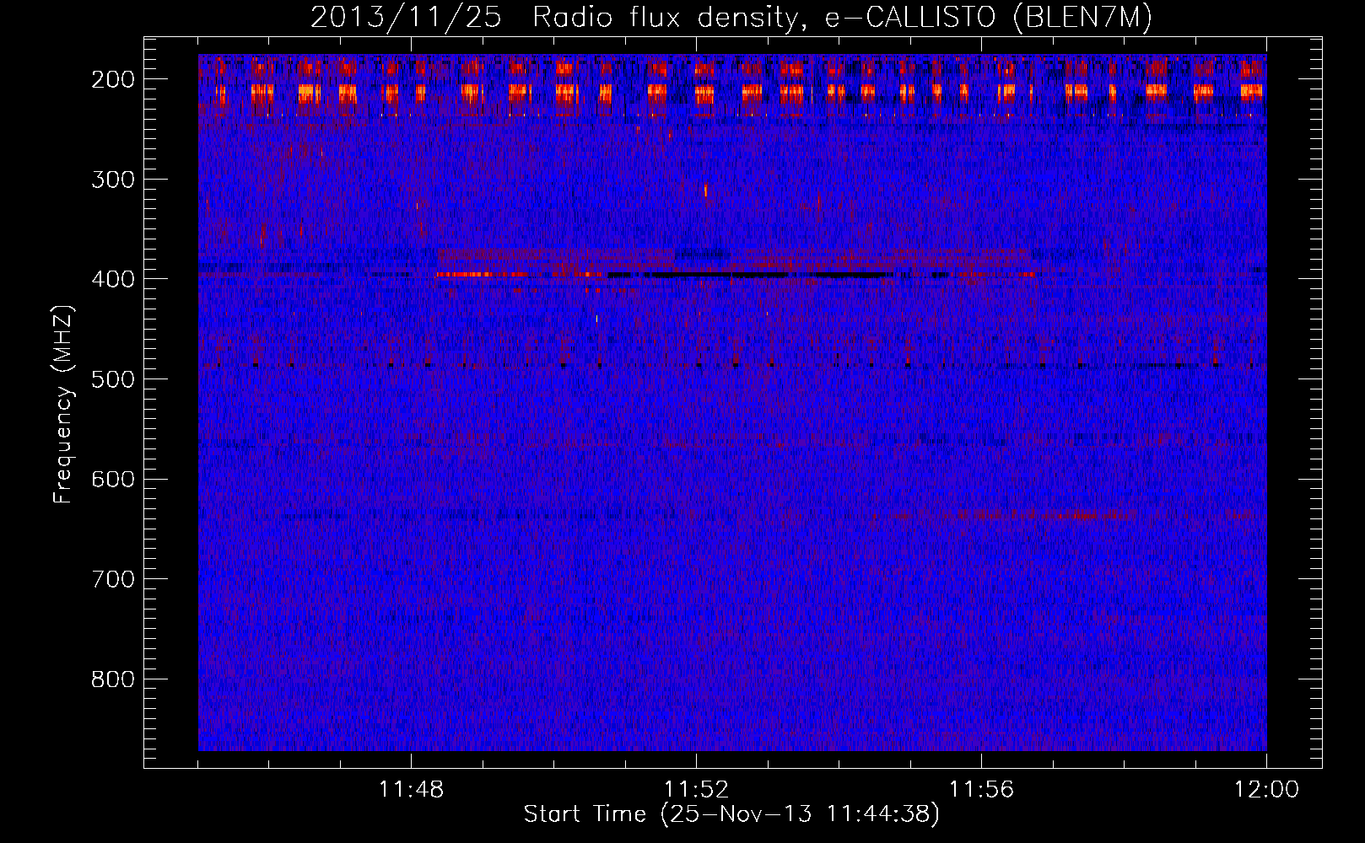1365x843 pixels.
Task: Click the 500 frequency tick label
Action: click(113, 379)
